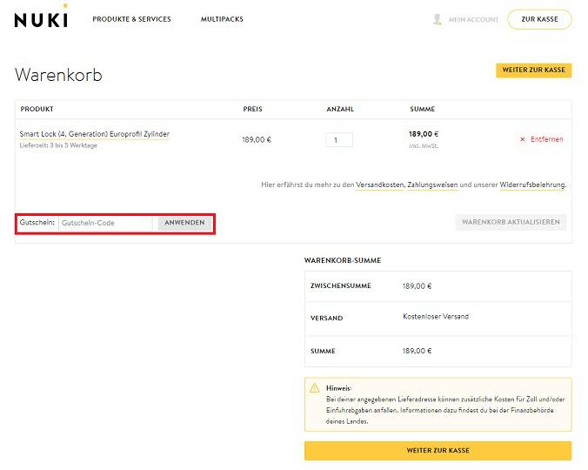The width and height of the screenshot is (588, 470).
Task: Click Warenkorb aktualisieren button
Action: pos(511,222)
